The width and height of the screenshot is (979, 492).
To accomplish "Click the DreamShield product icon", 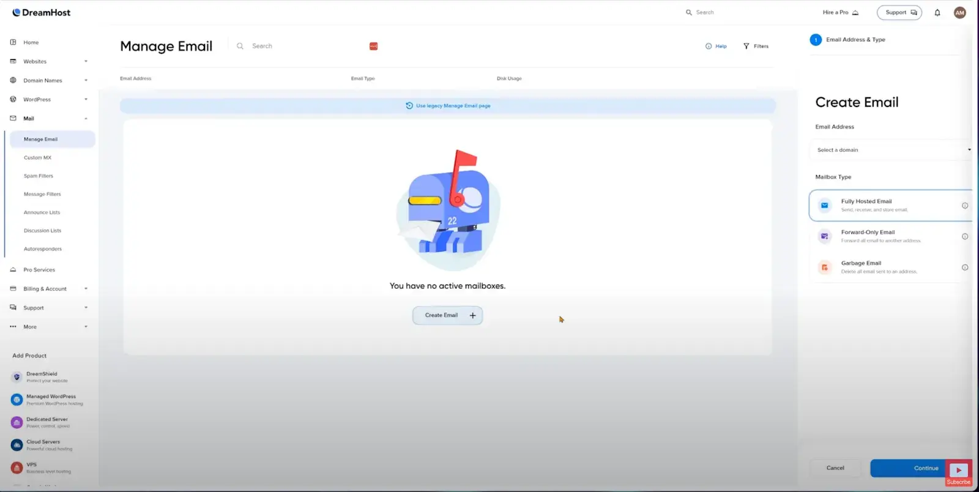I will (17, 377).
